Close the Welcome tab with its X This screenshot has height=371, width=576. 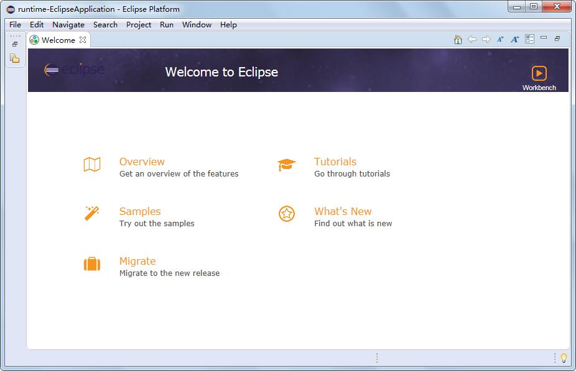point(83,40)
